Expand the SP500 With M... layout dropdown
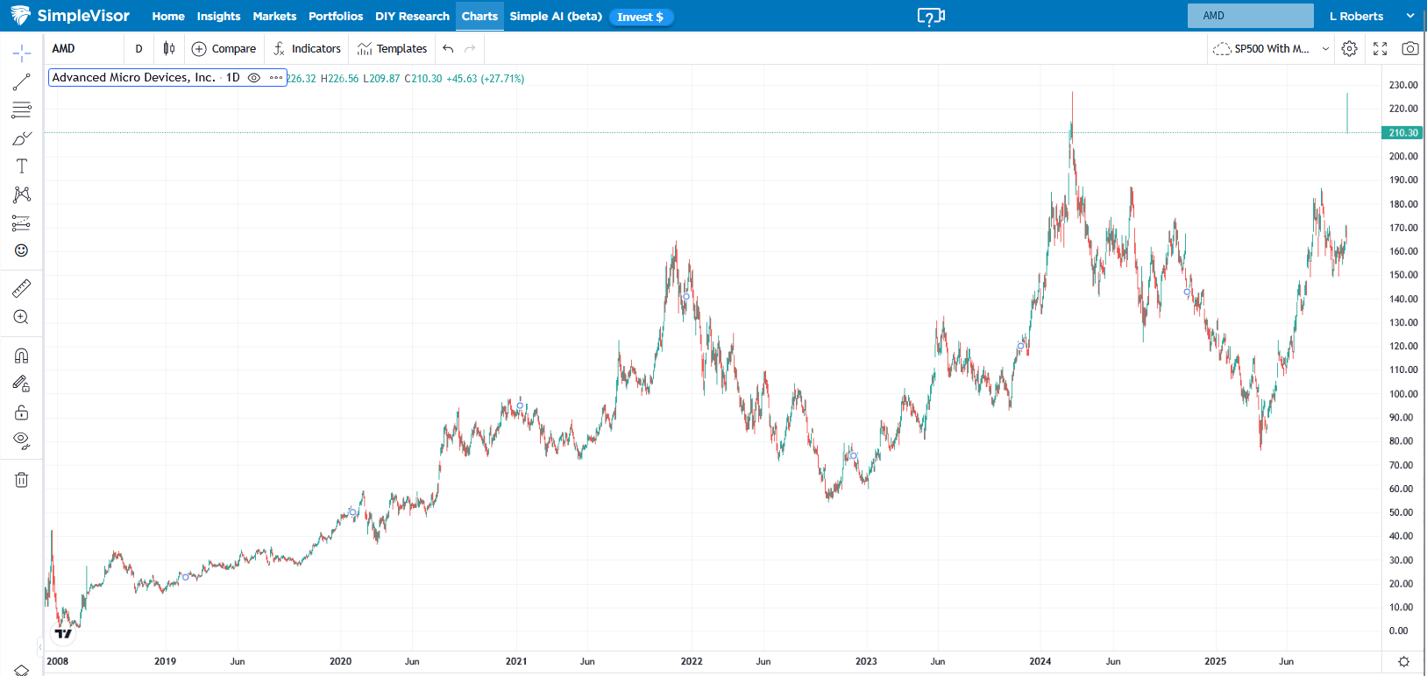 coord(1325,49)
